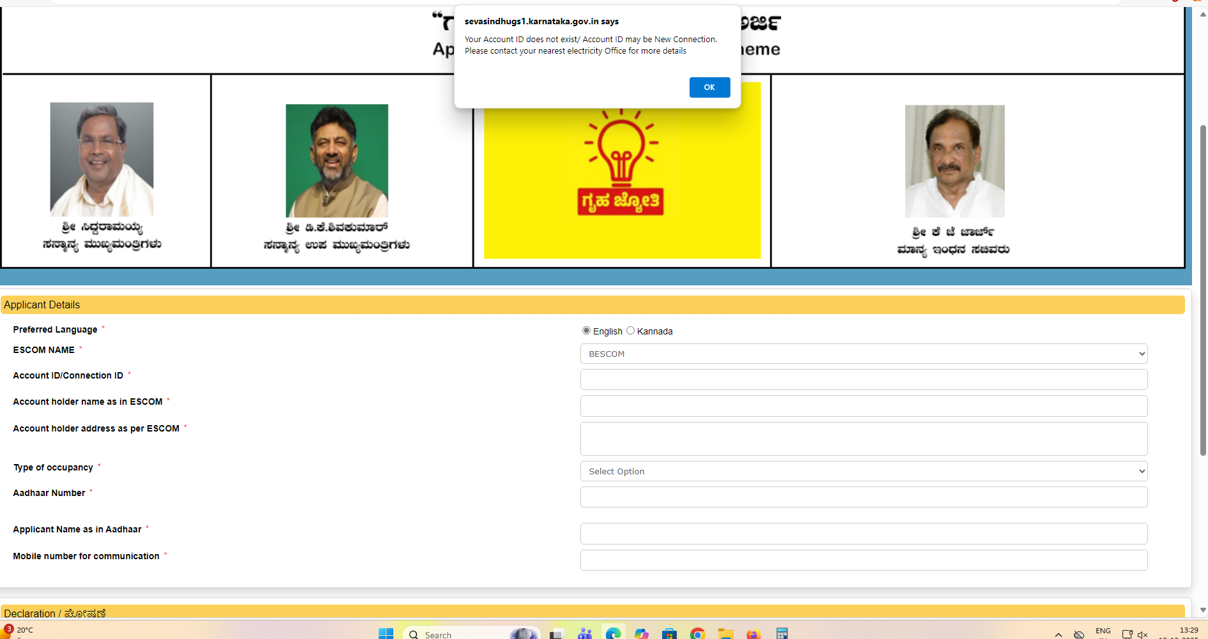The image size is (1208, 639).
Task: Open Microsoft Teams from taskbar
Action: point(584,633)
